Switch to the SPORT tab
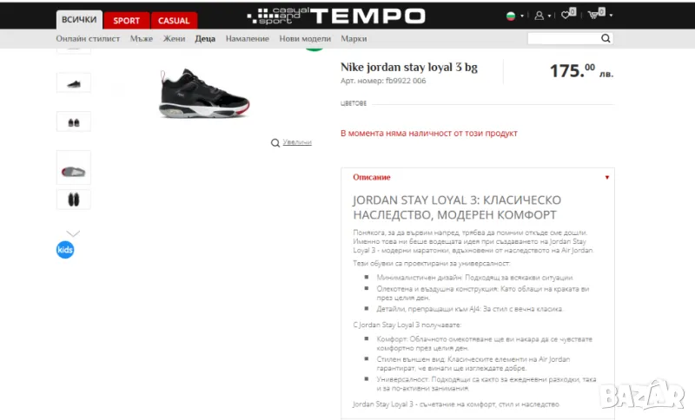This screenshot has width=695, height=420. 126,20
